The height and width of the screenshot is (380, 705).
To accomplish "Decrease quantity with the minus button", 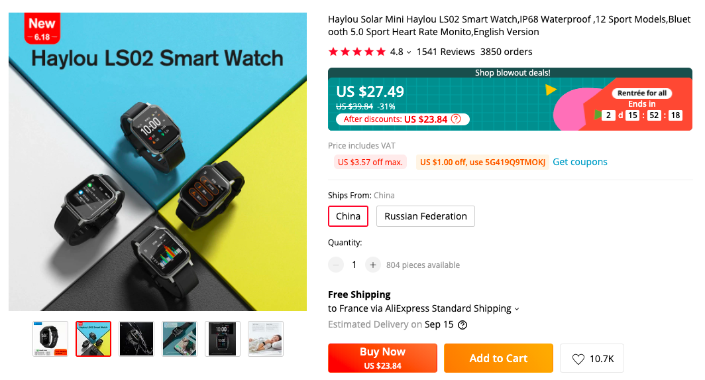I will click(x=337, y=265).
